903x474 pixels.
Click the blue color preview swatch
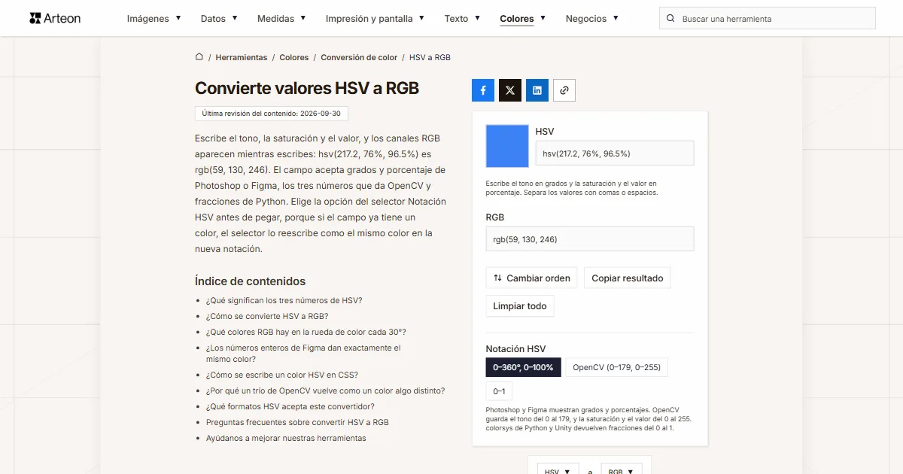pyautogui.click(x=507, y=146)
